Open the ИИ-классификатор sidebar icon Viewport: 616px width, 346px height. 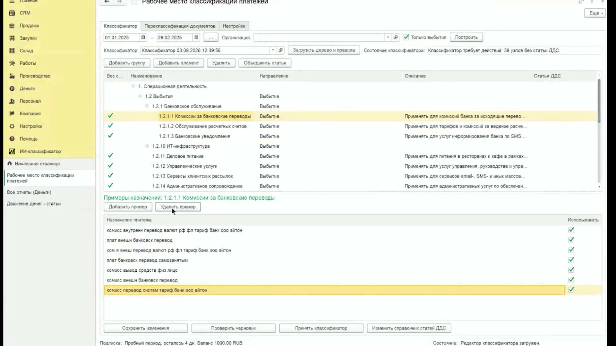click(12, 151)
